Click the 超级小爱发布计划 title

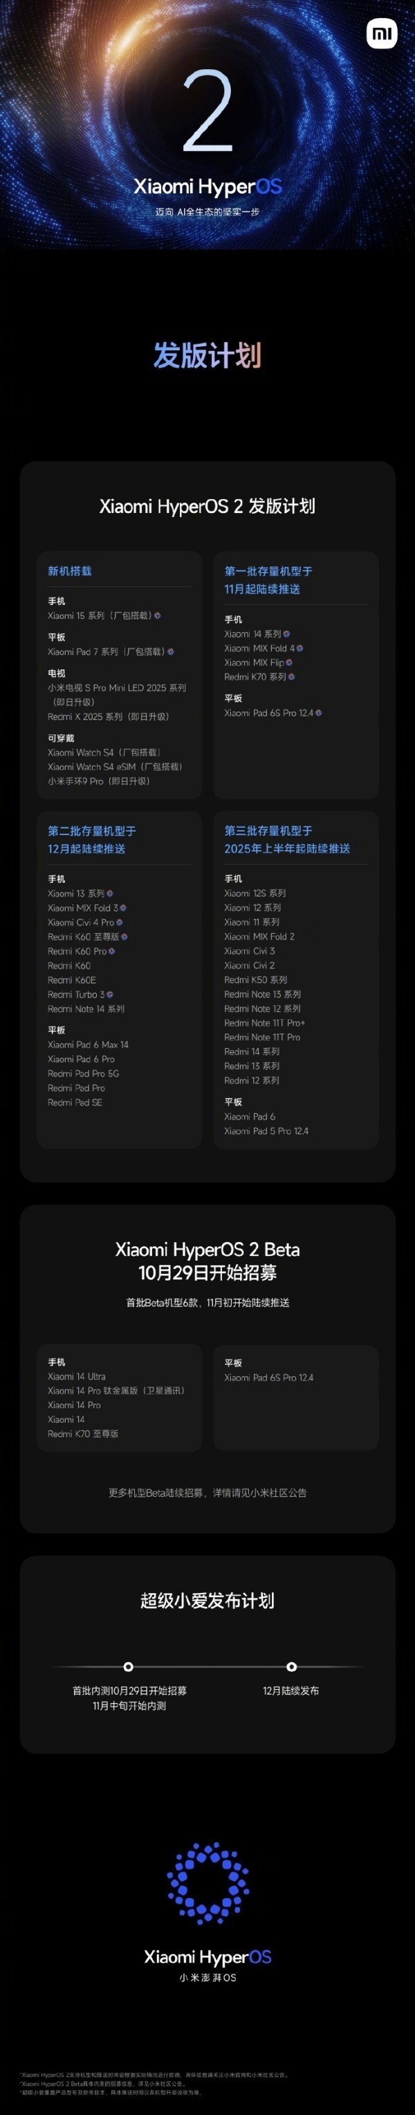[x=207, y=1600]
